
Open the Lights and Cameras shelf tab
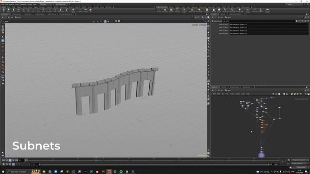tap(162, 7)
